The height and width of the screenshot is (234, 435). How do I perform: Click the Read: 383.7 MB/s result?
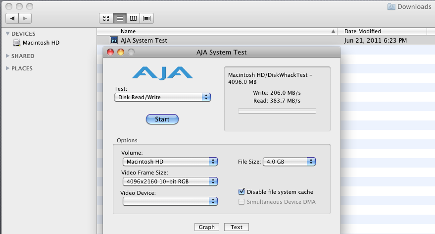(277, 101)
